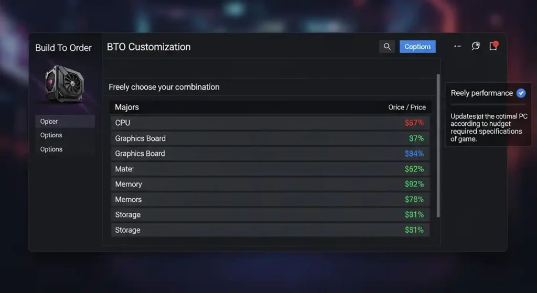The image size is (537, 293).
Task: Toggle the Reely performance checkmark
Action: point(521,93)
